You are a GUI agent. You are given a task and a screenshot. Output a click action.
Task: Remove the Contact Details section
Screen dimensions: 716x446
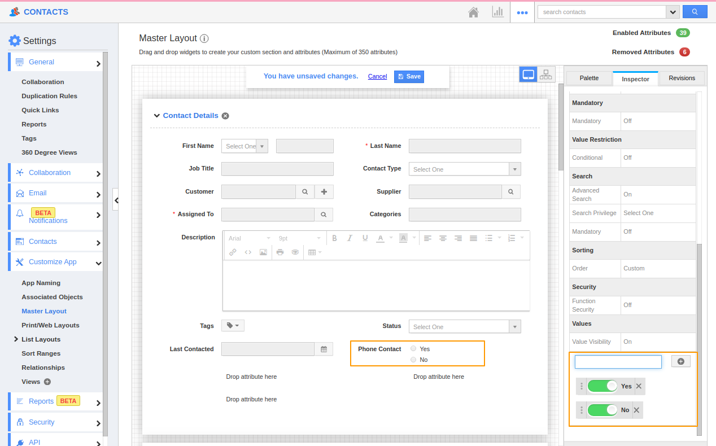(x=225, y=116)
